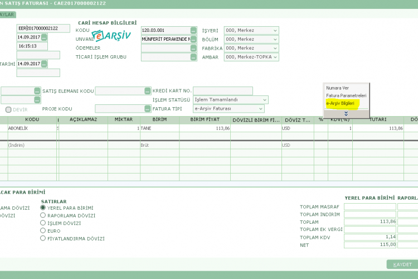The image size is (418, 279).
Task: Click into the Kredi Kart No. field
Action: coord(223,91)
